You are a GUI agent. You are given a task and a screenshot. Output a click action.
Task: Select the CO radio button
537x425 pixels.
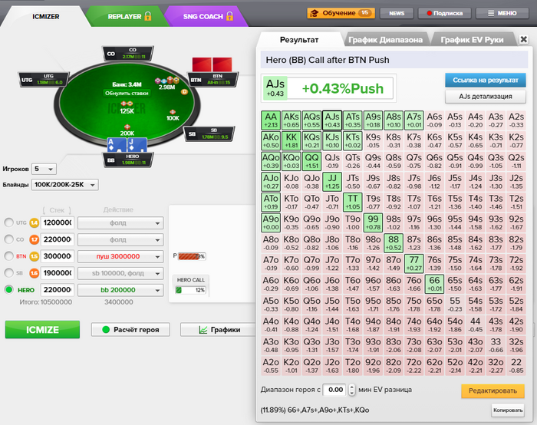[9, 239]
